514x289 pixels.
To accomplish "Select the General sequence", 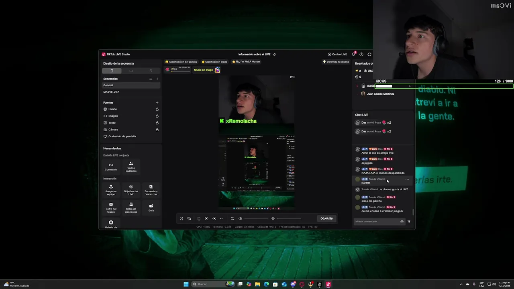I will click(131, 85).
